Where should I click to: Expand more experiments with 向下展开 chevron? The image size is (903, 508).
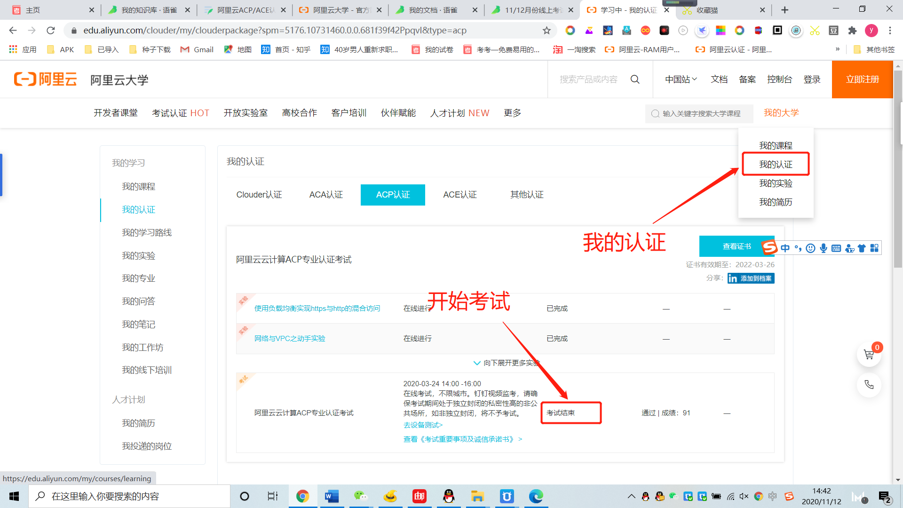point(477,363)
